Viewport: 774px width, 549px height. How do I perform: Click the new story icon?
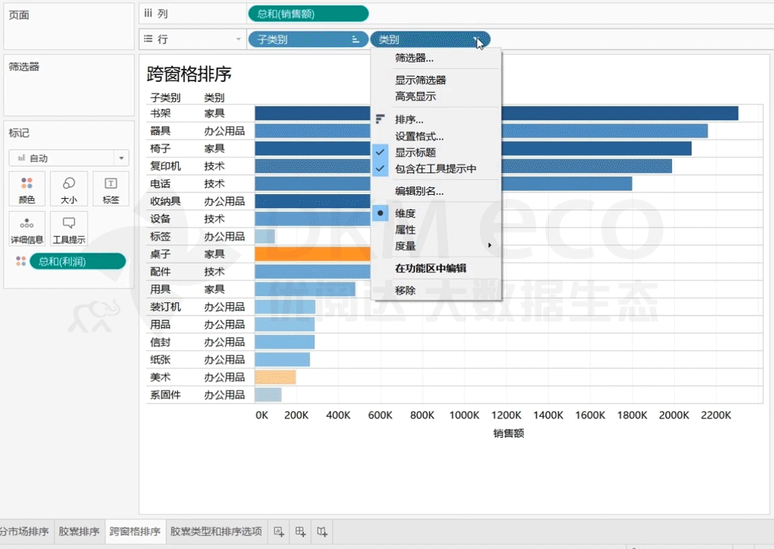pos(322,532)
